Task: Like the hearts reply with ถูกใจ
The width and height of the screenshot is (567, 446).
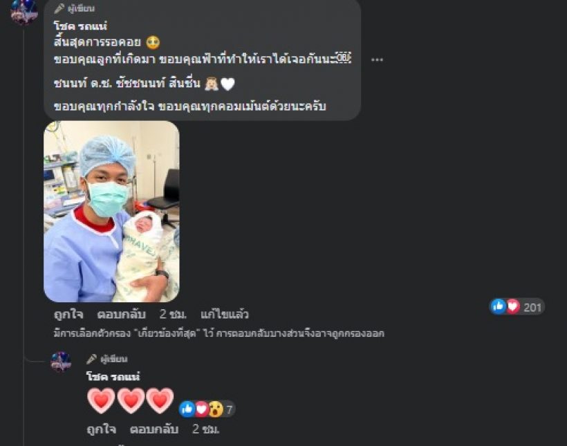Action: (101, 429)
